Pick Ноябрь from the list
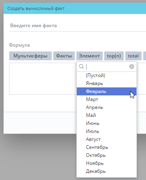146x180 pixels. [107, 163]
